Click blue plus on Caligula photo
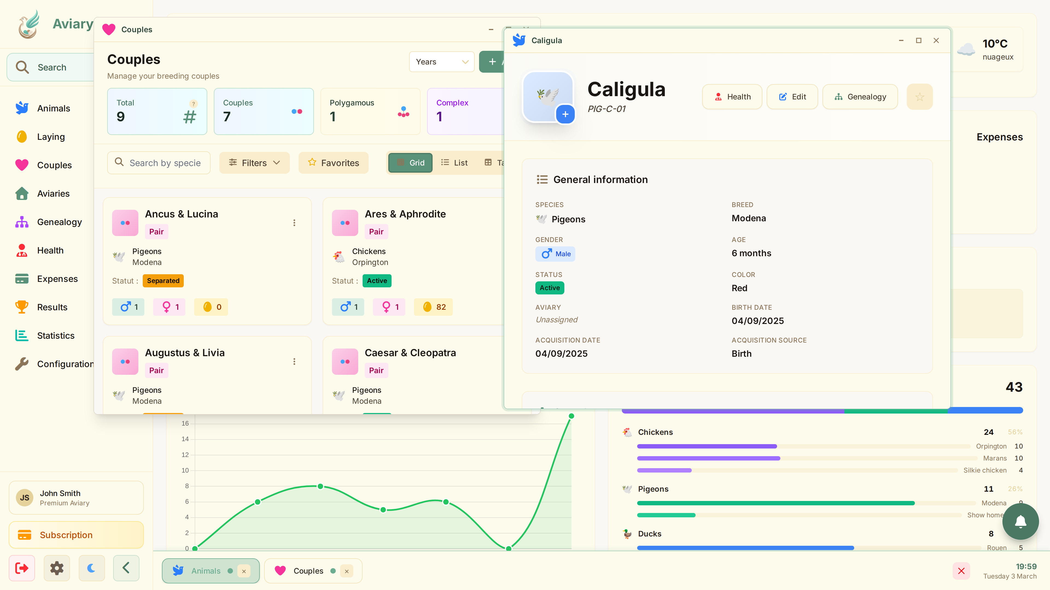The image size is (1050, 590). pyautogui.click(x=565, y=114)
